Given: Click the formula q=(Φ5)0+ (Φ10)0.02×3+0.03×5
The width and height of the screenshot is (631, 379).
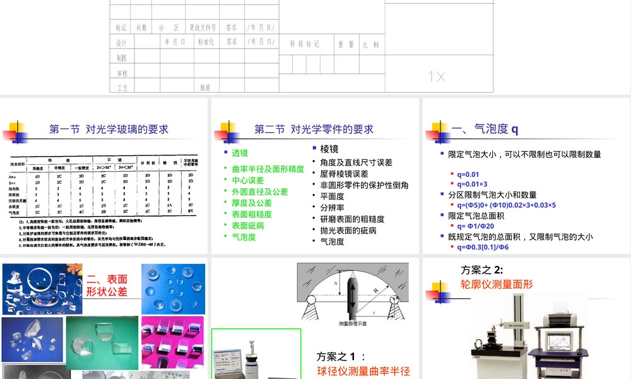Looking at the screenshot, I should (506, 205).
